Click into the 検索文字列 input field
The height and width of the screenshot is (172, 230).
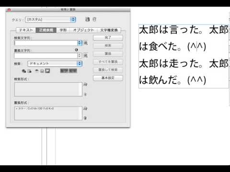46,43
